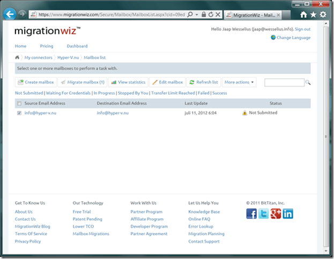Click the Migrate mailbox (1) button

click(81, 82)
